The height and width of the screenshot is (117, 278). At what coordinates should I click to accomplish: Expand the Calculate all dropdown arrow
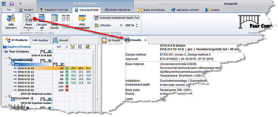point(41,30)
